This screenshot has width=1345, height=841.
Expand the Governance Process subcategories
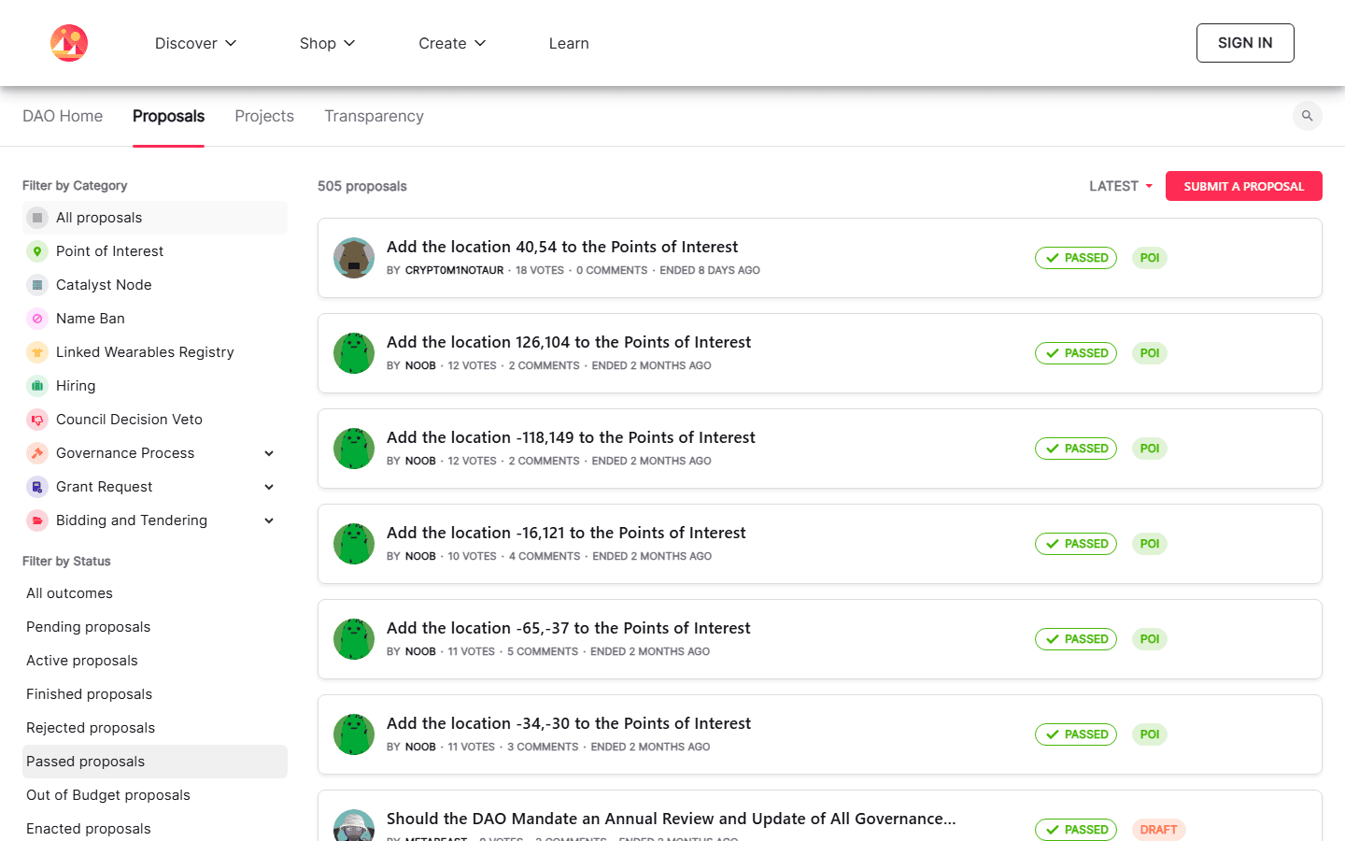tap(269, 453)
